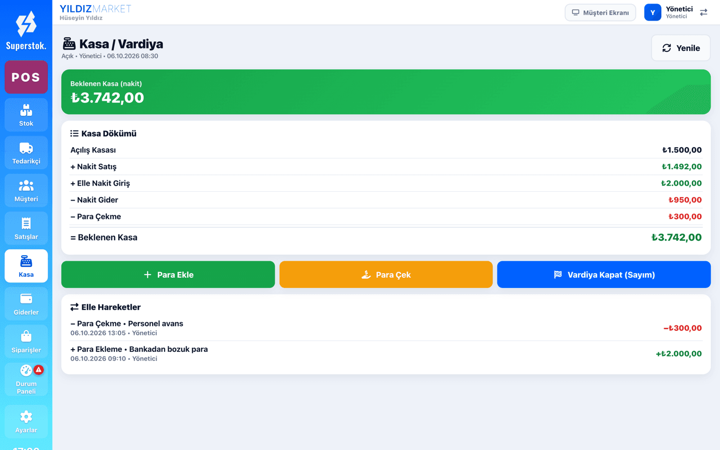720x450 pixels.
Task: Open Giderler wallet section
Action: tap(26, 304)
